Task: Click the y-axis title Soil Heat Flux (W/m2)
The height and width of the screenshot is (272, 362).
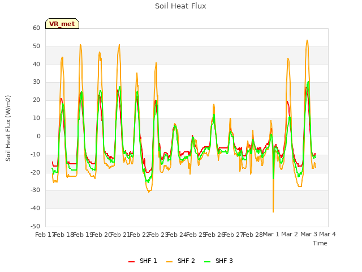Action: pyautogui.click(x=8, y=128)
